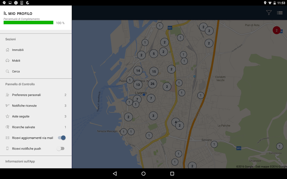Tap the 100 % completion value
Viewport: 287px width, 179px height.
coord(60,23)
